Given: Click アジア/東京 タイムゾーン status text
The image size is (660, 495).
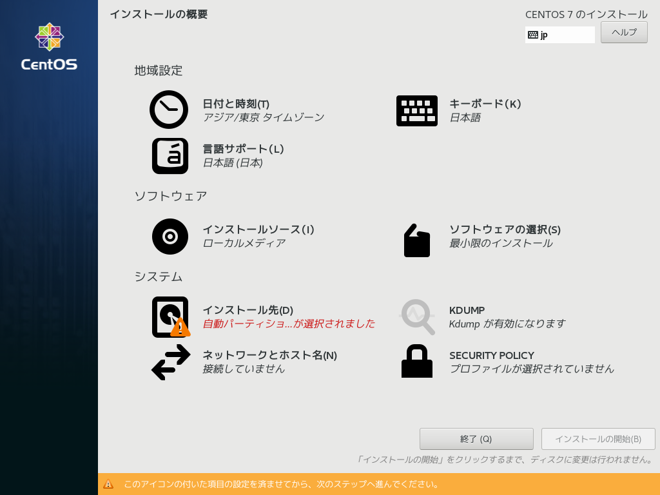Looking at the screenshot, I should click(264, 117).
